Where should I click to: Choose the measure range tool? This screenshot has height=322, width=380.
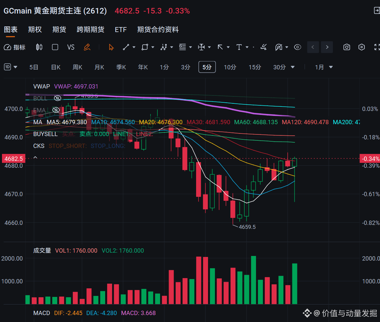[201, 47]
